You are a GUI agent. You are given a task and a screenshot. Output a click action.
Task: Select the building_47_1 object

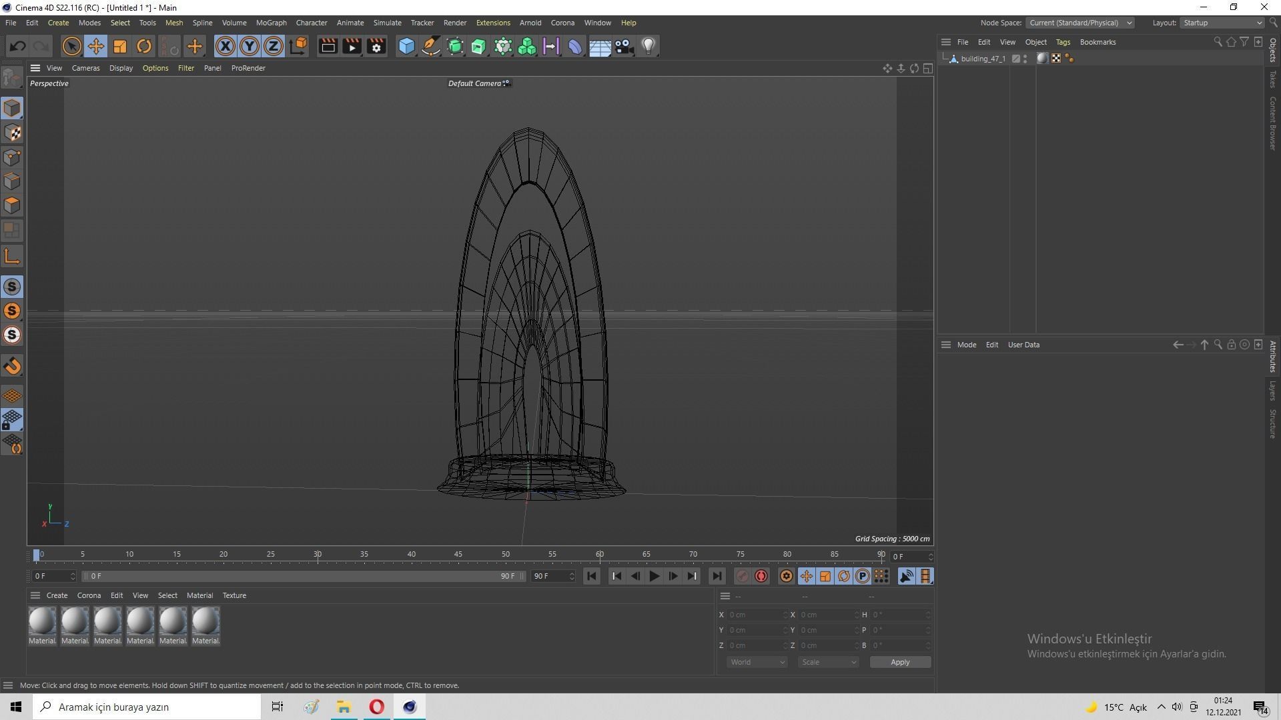pyautogui.click(x=982, y=59)
